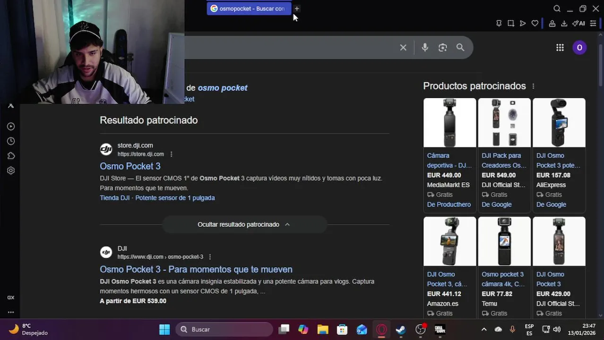Launch Copilot from the taskbar
The width and height of the screenshot is (604, 340).
(303, 329)
